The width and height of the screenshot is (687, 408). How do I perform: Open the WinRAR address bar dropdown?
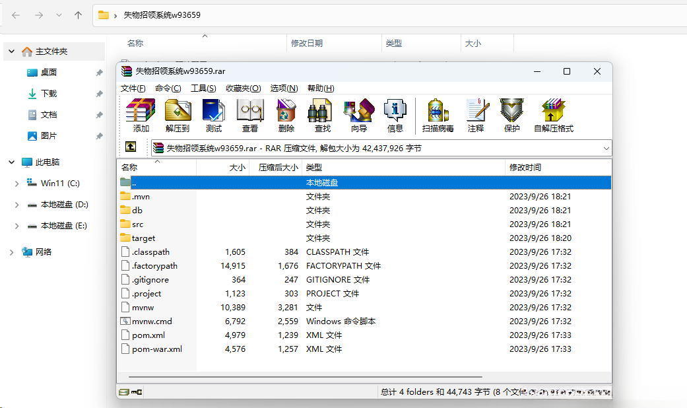[606, 148]
